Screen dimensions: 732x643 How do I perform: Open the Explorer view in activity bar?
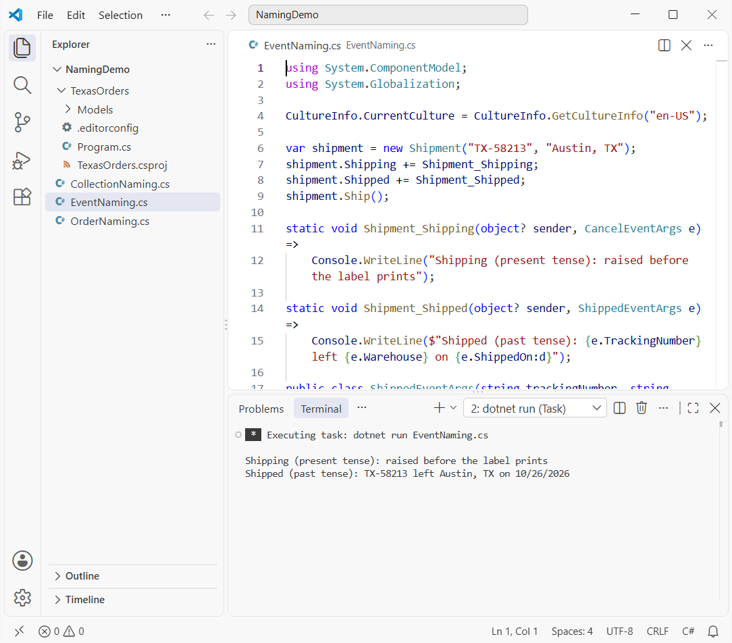tap(22, 48)
